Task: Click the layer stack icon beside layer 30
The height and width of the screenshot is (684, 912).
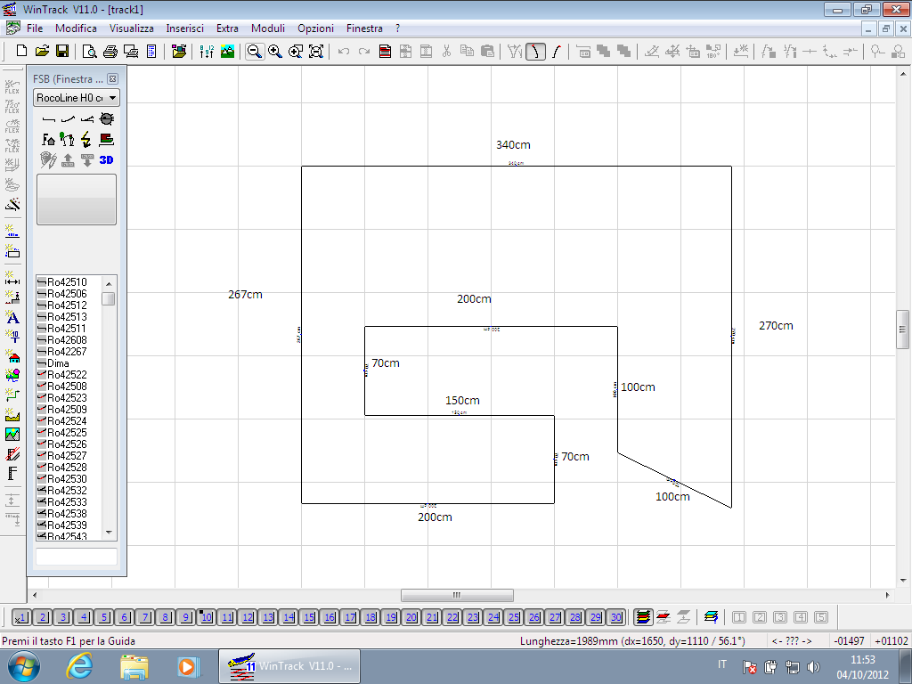Action: (x=643, y=617)
